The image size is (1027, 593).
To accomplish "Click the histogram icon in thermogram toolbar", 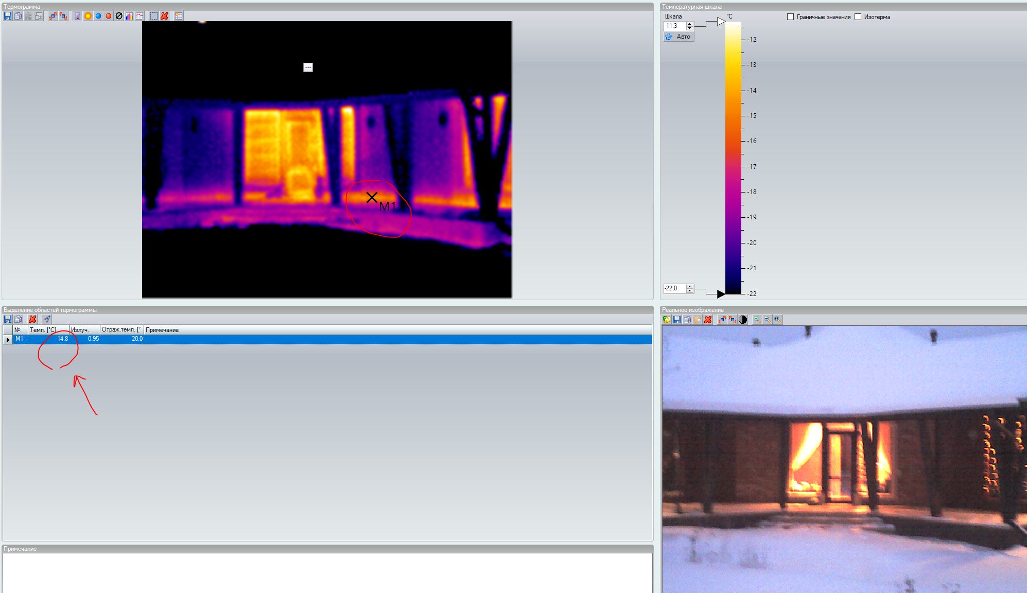I will [x=129, y=16].
